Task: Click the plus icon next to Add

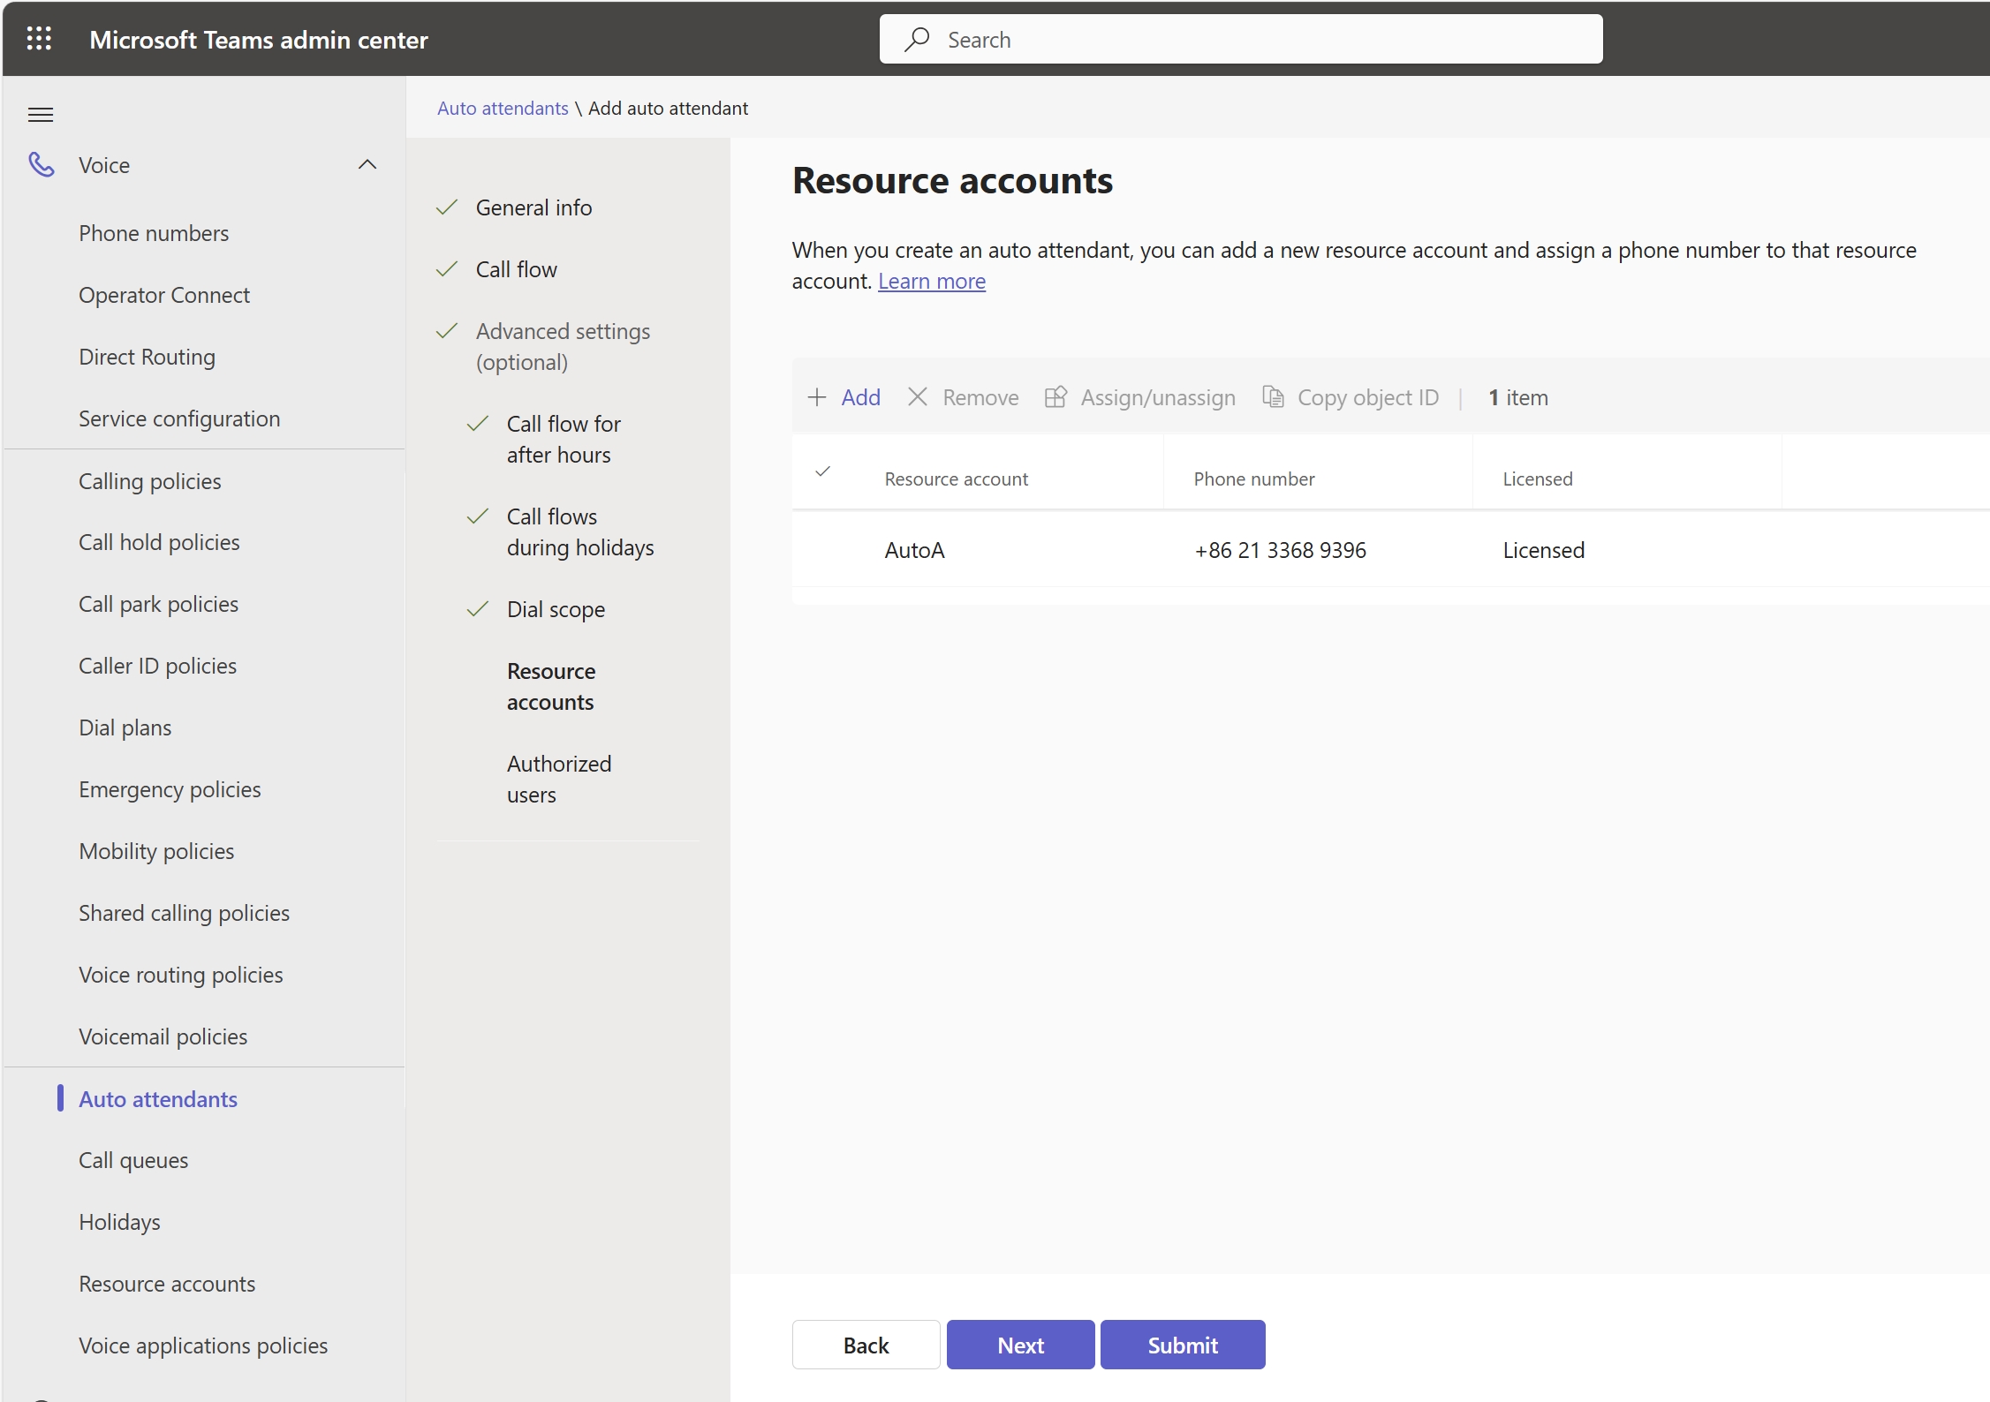Action: coord(817,397)
